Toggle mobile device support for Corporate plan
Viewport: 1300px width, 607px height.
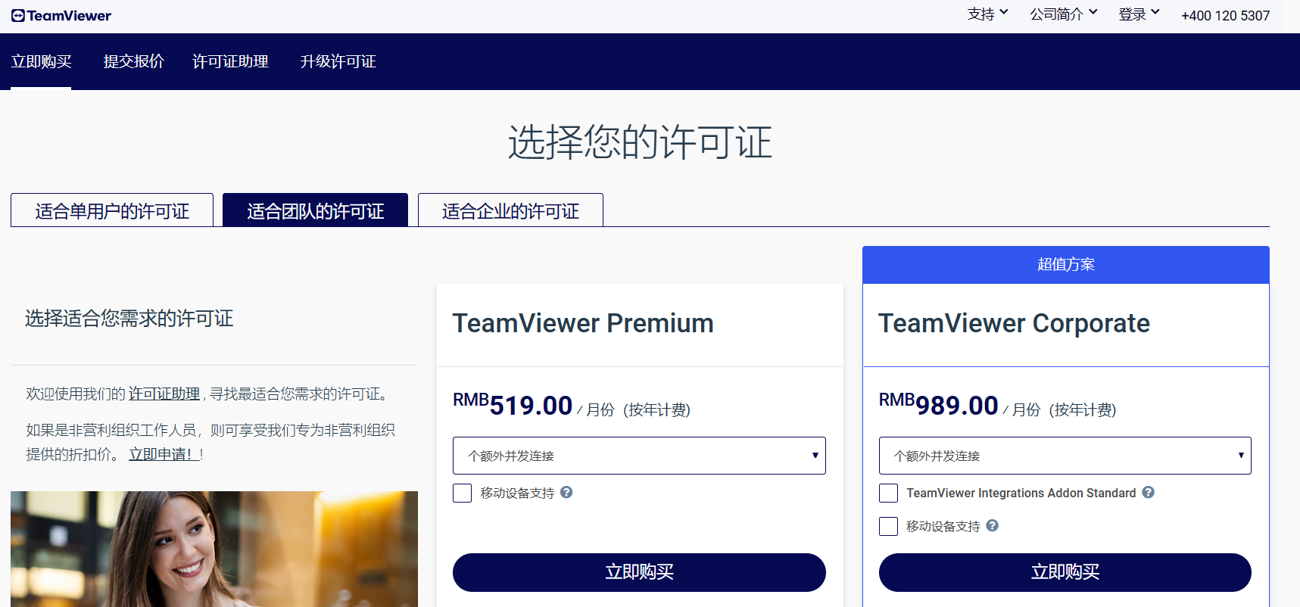(x=888, y=527)
